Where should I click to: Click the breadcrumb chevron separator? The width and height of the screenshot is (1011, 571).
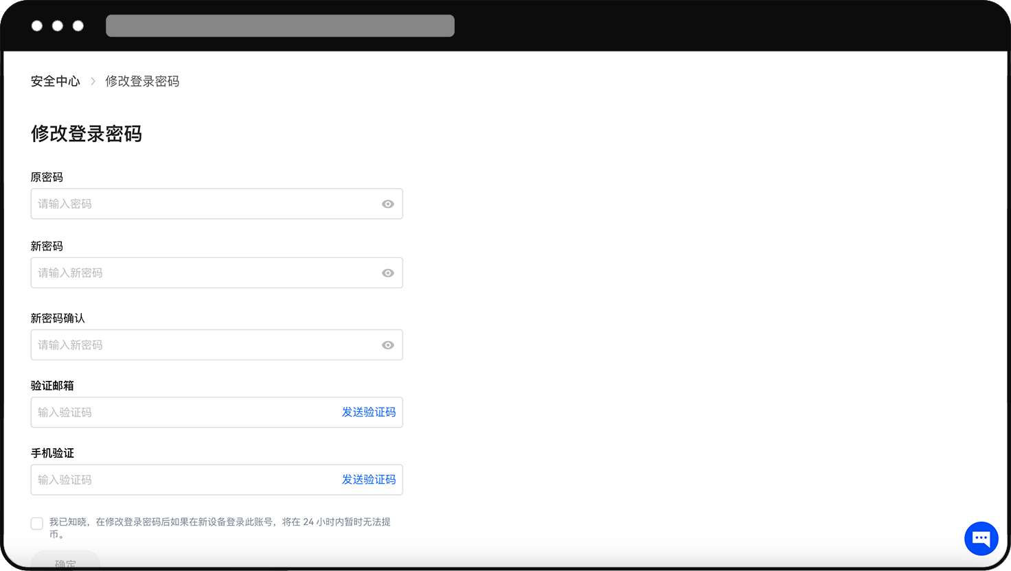[91, 81]
